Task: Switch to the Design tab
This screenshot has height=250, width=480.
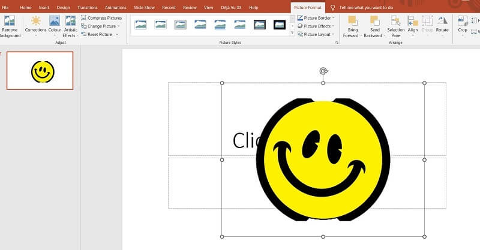Action: coord(64,7)
